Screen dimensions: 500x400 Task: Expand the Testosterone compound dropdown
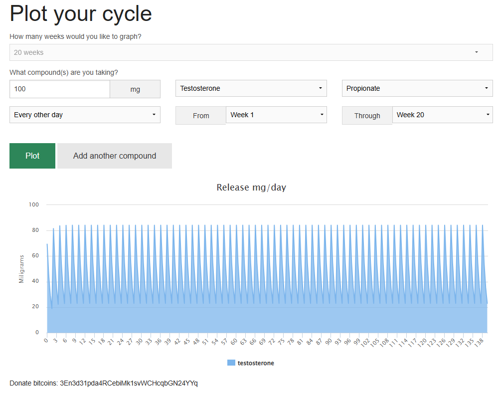click(x=251, y=88)
